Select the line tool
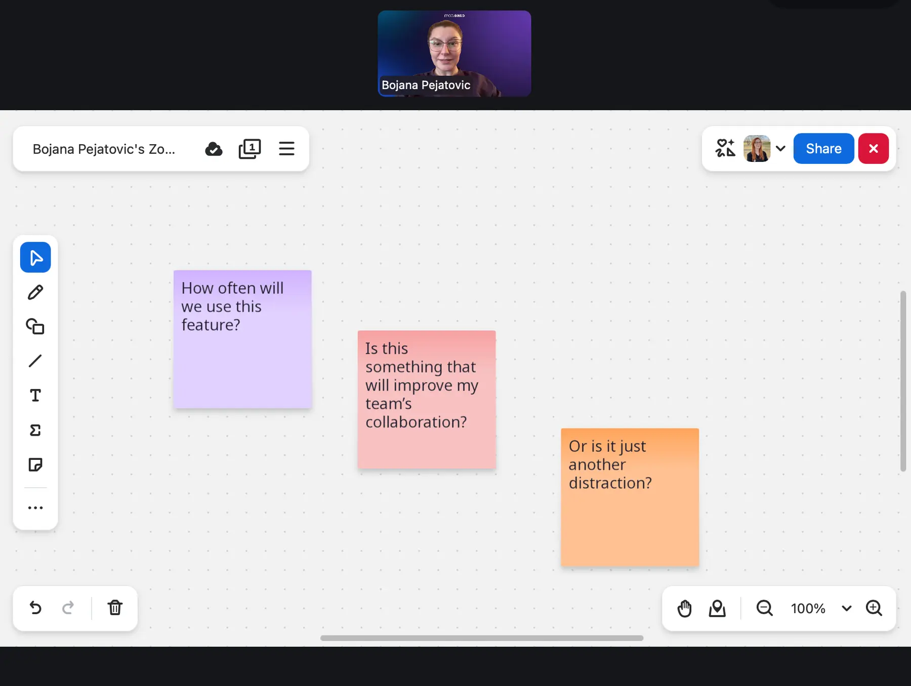This screenshot has height=686, width=911. [x=35, y=361]
